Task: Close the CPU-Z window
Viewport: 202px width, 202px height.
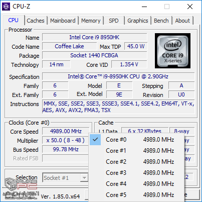Action: (190, 7)
